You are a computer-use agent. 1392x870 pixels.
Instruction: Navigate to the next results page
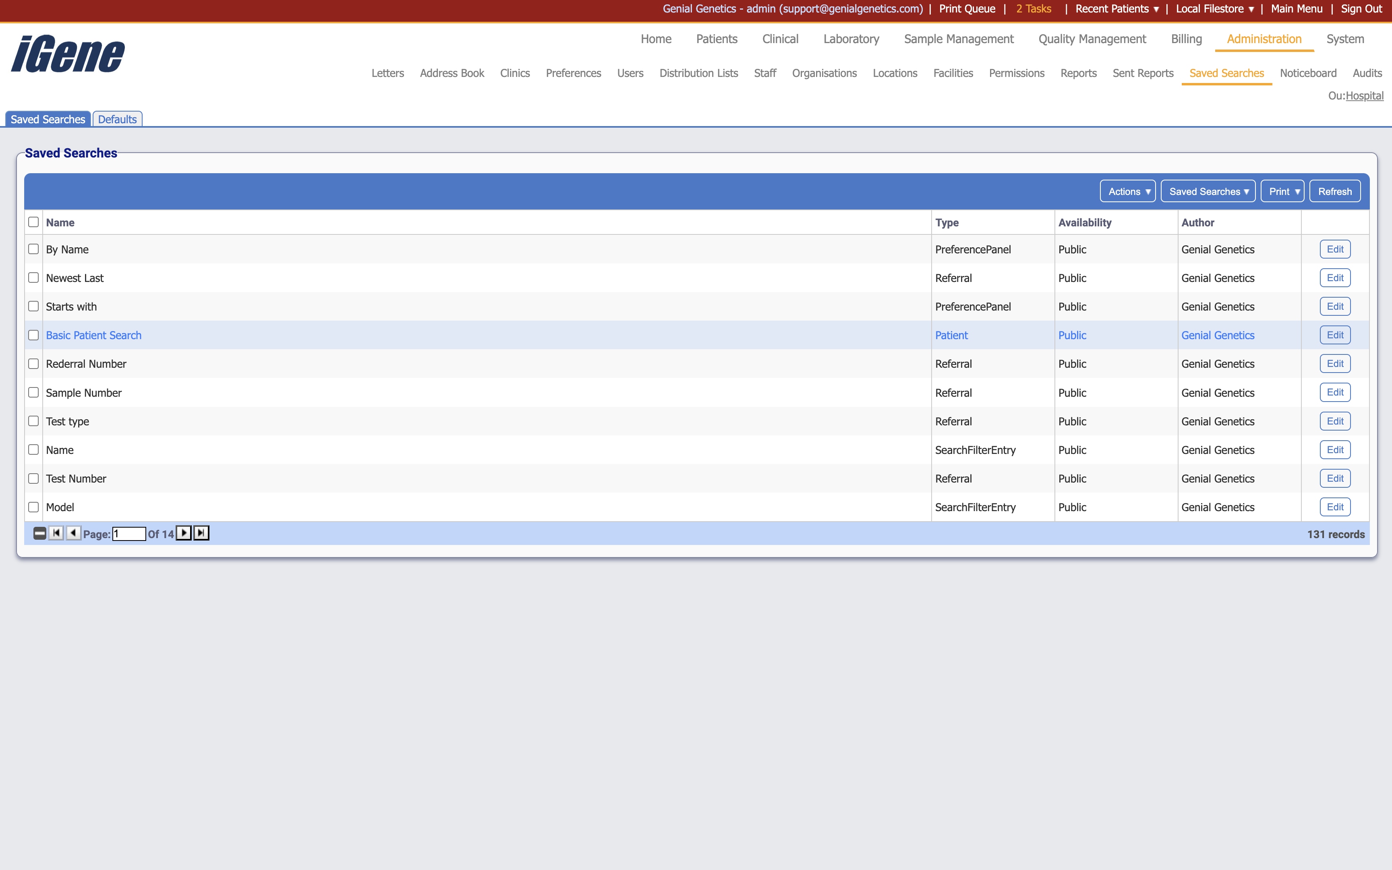184,533
